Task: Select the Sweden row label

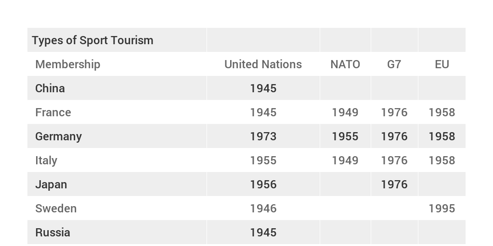Action: 56,209
